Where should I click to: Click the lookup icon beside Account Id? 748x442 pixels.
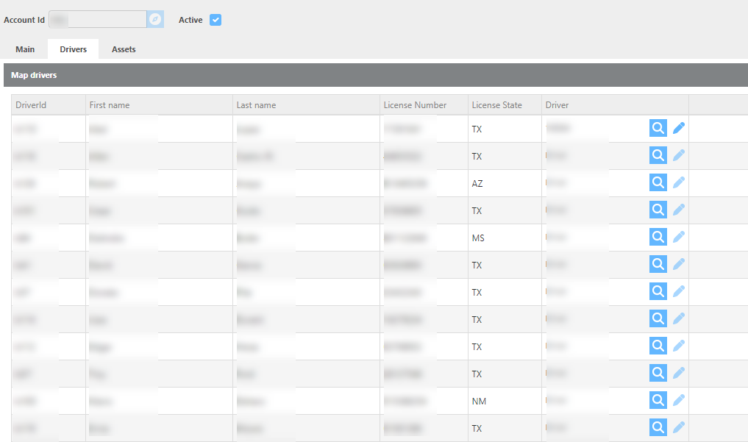pos(155,20)
